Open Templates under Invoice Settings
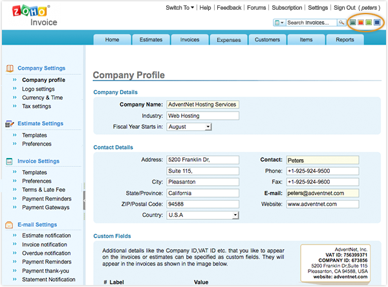Viewport: 388px width, 287px height. [x=34, y=172]
